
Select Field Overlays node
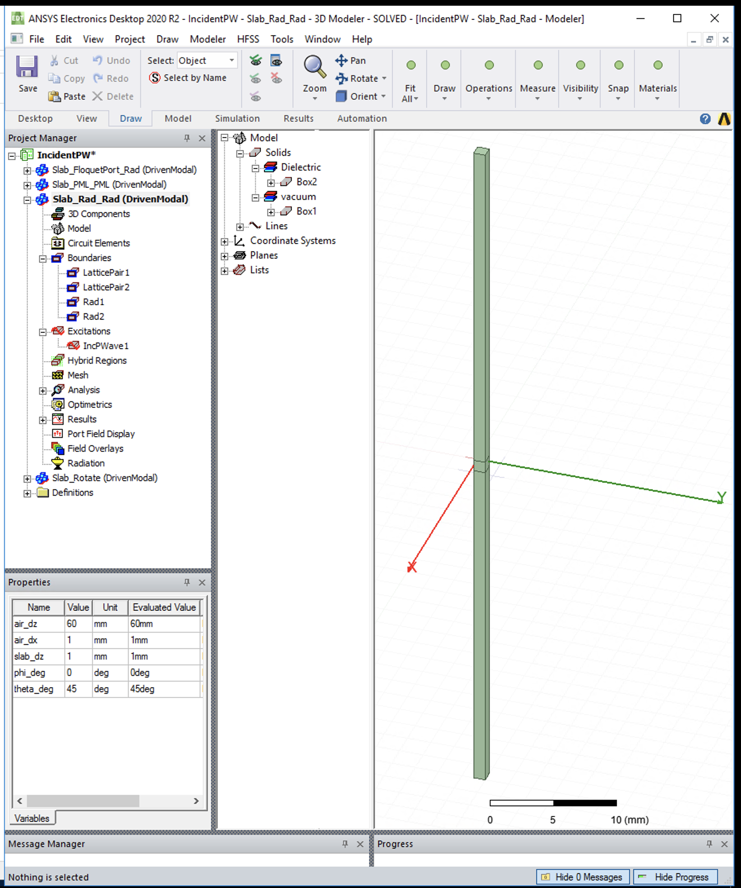pyautogui.click(x=95, y=448)
